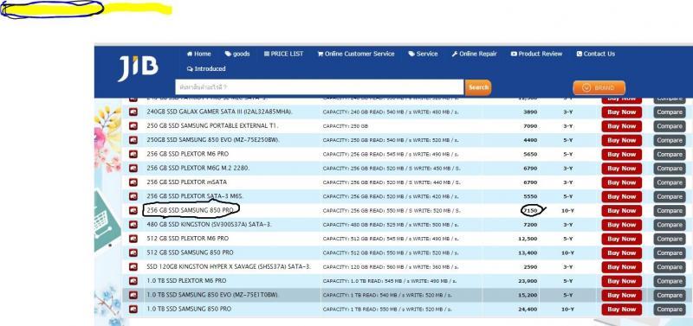The height and width of the screenshot is (326, 693).
Task: Compare the 1.0 TB Samsung 850 PRO
Action: coord(670,310)
